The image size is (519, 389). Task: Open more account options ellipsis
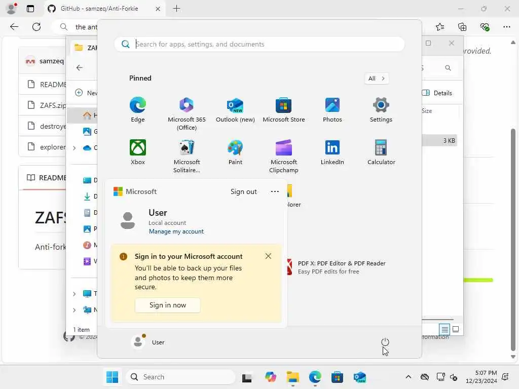click(x=275, y=191)
